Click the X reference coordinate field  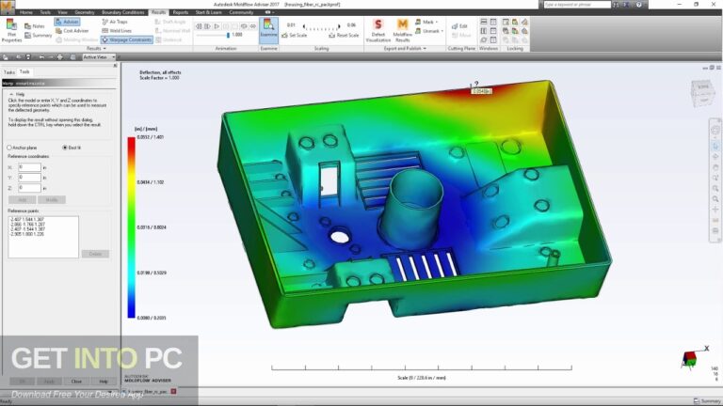[29, 167]
